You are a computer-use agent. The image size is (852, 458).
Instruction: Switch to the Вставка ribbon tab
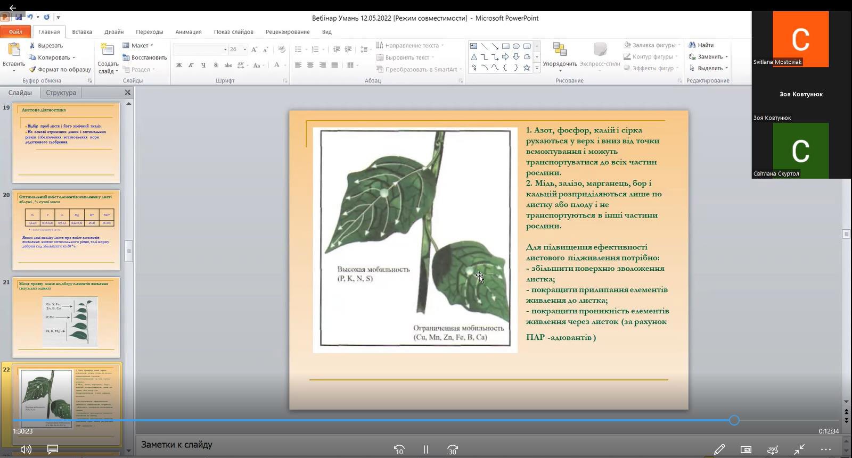pos(82,32)
